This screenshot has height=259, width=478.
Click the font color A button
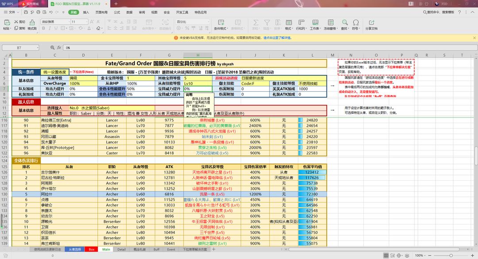click(x=89, y=28)
